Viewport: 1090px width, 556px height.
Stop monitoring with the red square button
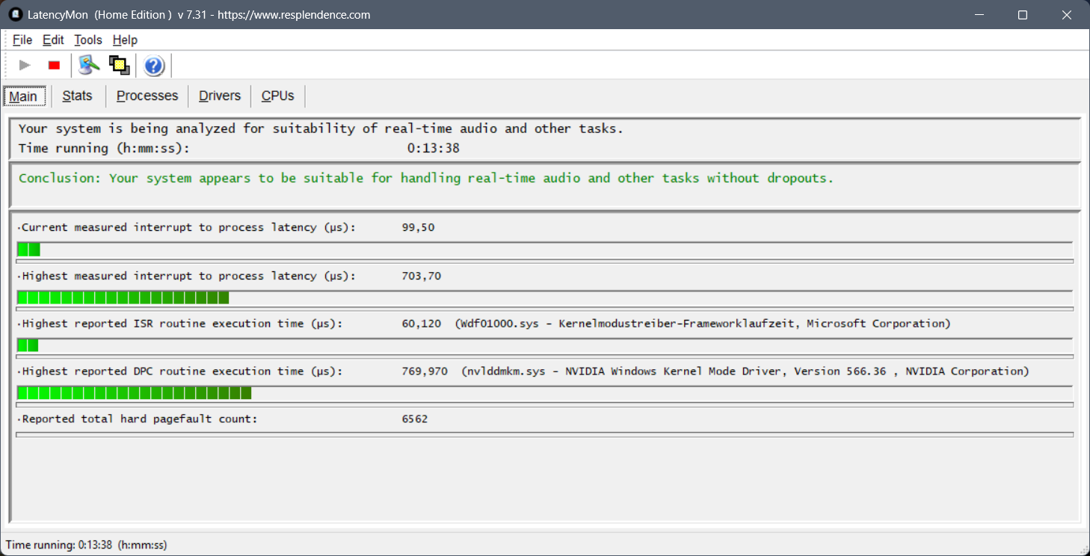[54, 66]
